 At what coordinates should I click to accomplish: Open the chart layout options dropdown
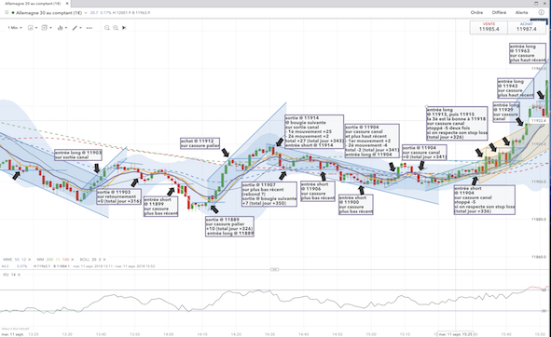(x=47, y=28)
